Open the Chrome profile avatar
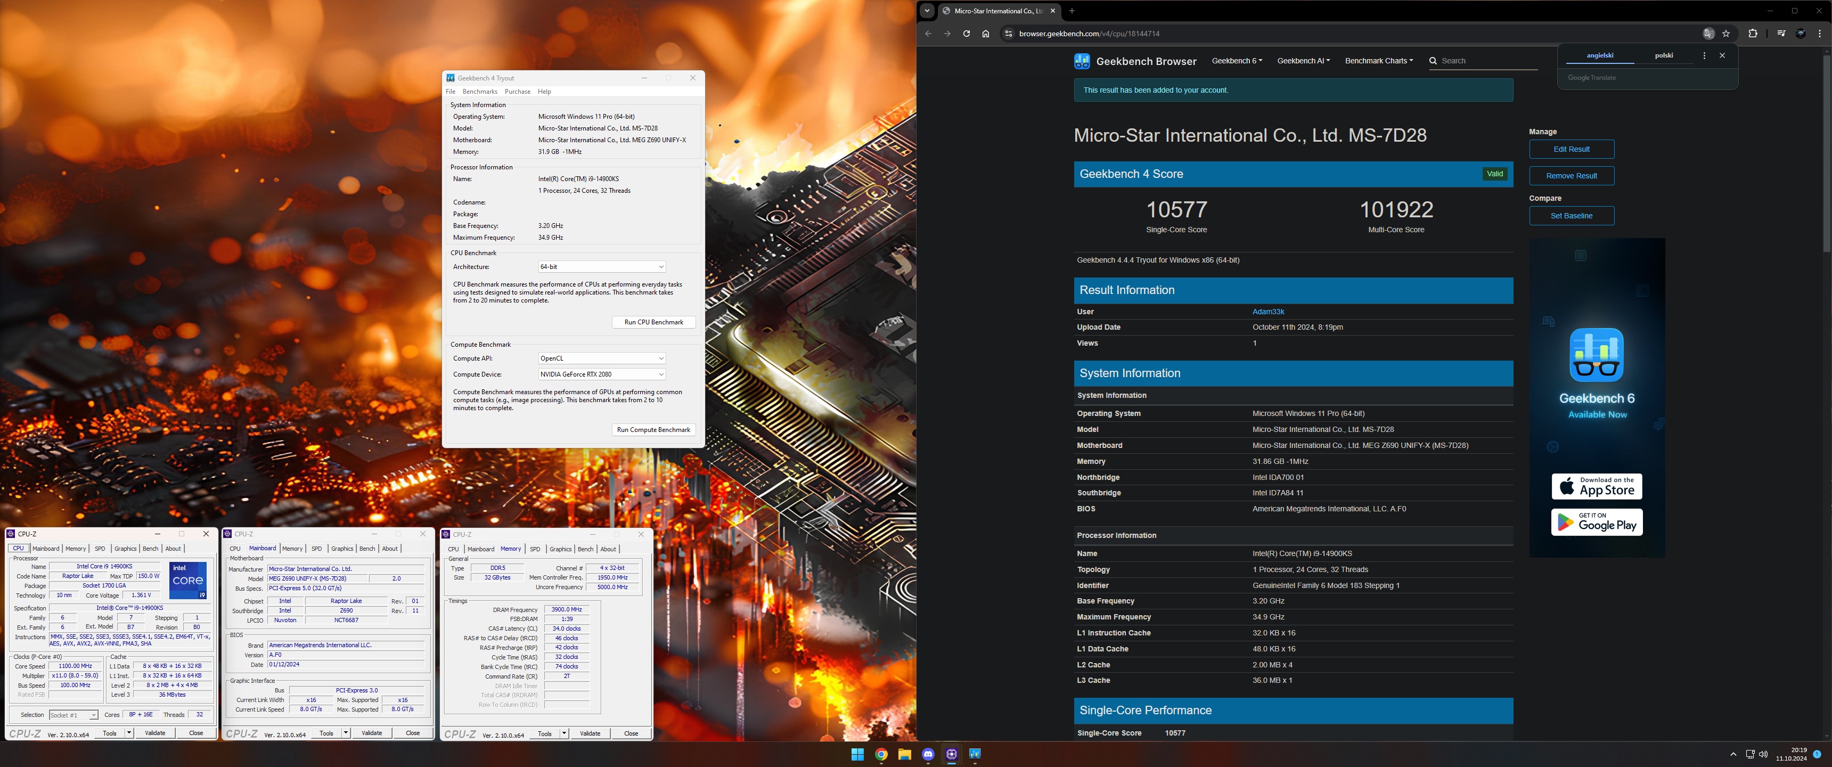 1801,34
